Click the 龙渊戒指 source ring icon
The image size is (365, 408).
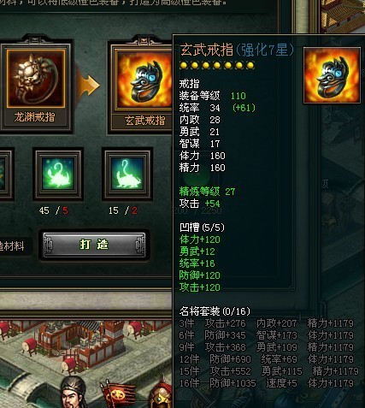[x=36, y=79]
